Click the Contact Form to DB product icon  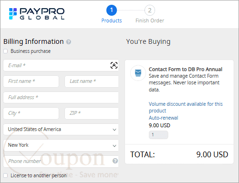click(x=138, y=73)
